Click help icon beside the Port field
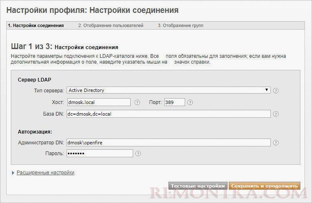 190,102
